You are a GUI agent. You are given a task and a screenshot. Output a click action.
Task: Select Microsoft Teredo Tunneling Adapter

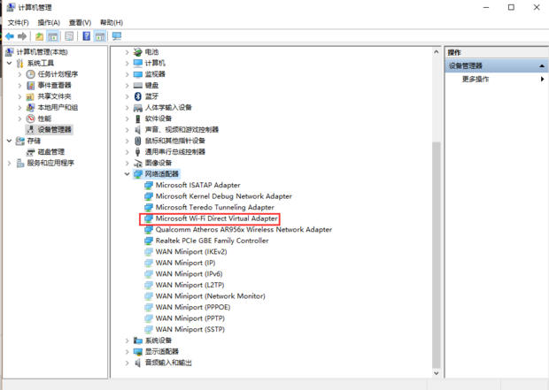[x=214, y=208]
